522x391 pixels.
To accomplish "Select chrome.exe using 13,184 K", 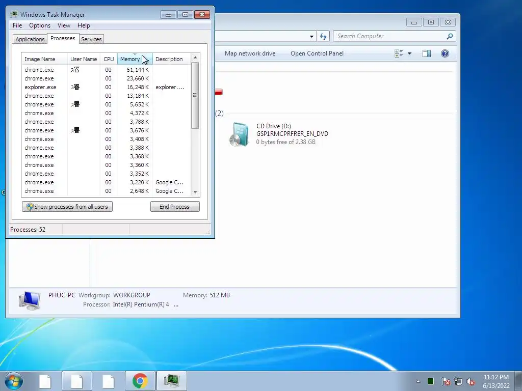I will coord(106,96).
